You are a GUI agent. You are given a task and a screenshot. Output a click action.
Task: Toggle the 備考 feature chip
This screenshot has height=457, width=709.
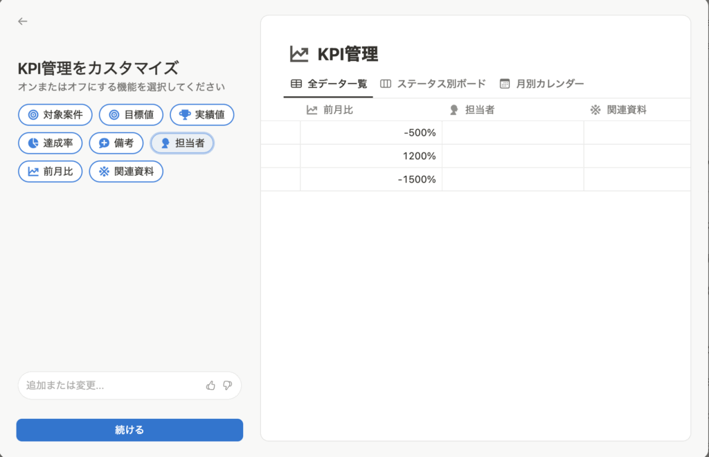[x=116, y=143]
